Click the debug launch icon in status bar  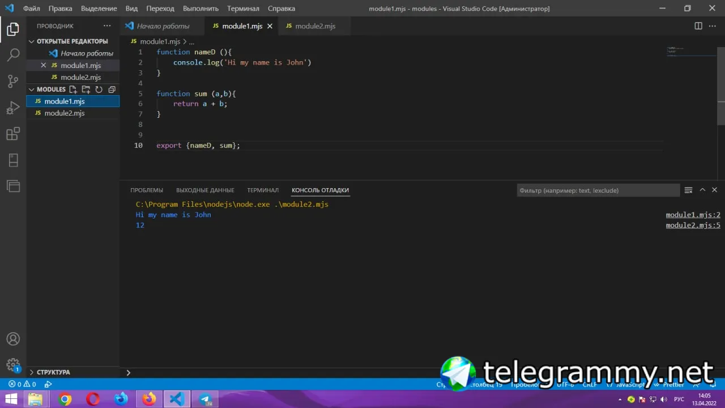point(48,384)
